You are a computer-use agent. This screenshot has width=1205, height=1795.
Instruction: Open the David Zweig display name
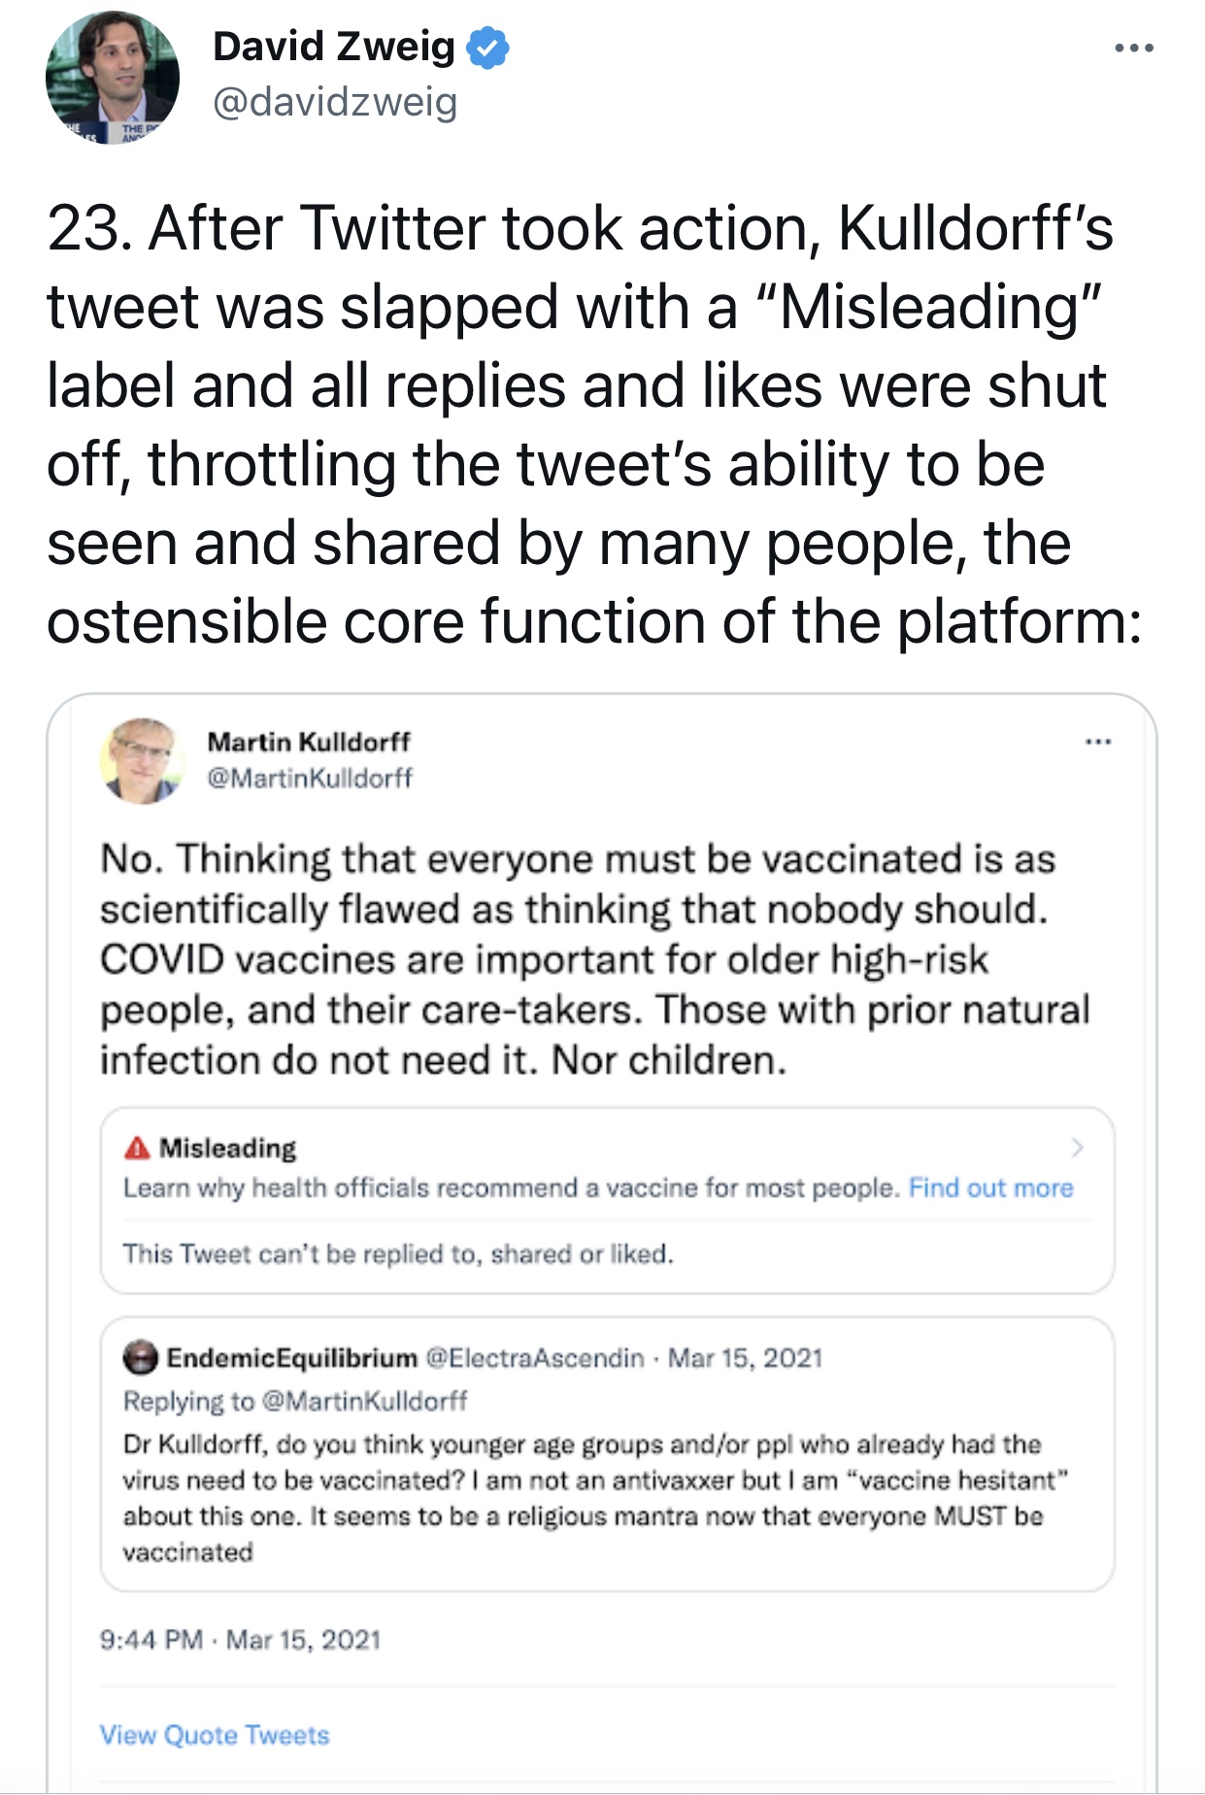pos(333,47)
